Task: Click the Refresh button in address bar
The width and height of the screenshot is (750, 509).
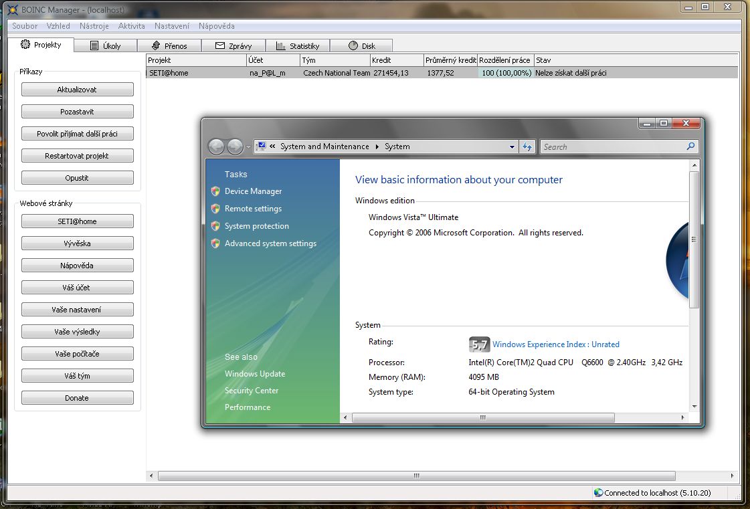Action: click(527, 147)
